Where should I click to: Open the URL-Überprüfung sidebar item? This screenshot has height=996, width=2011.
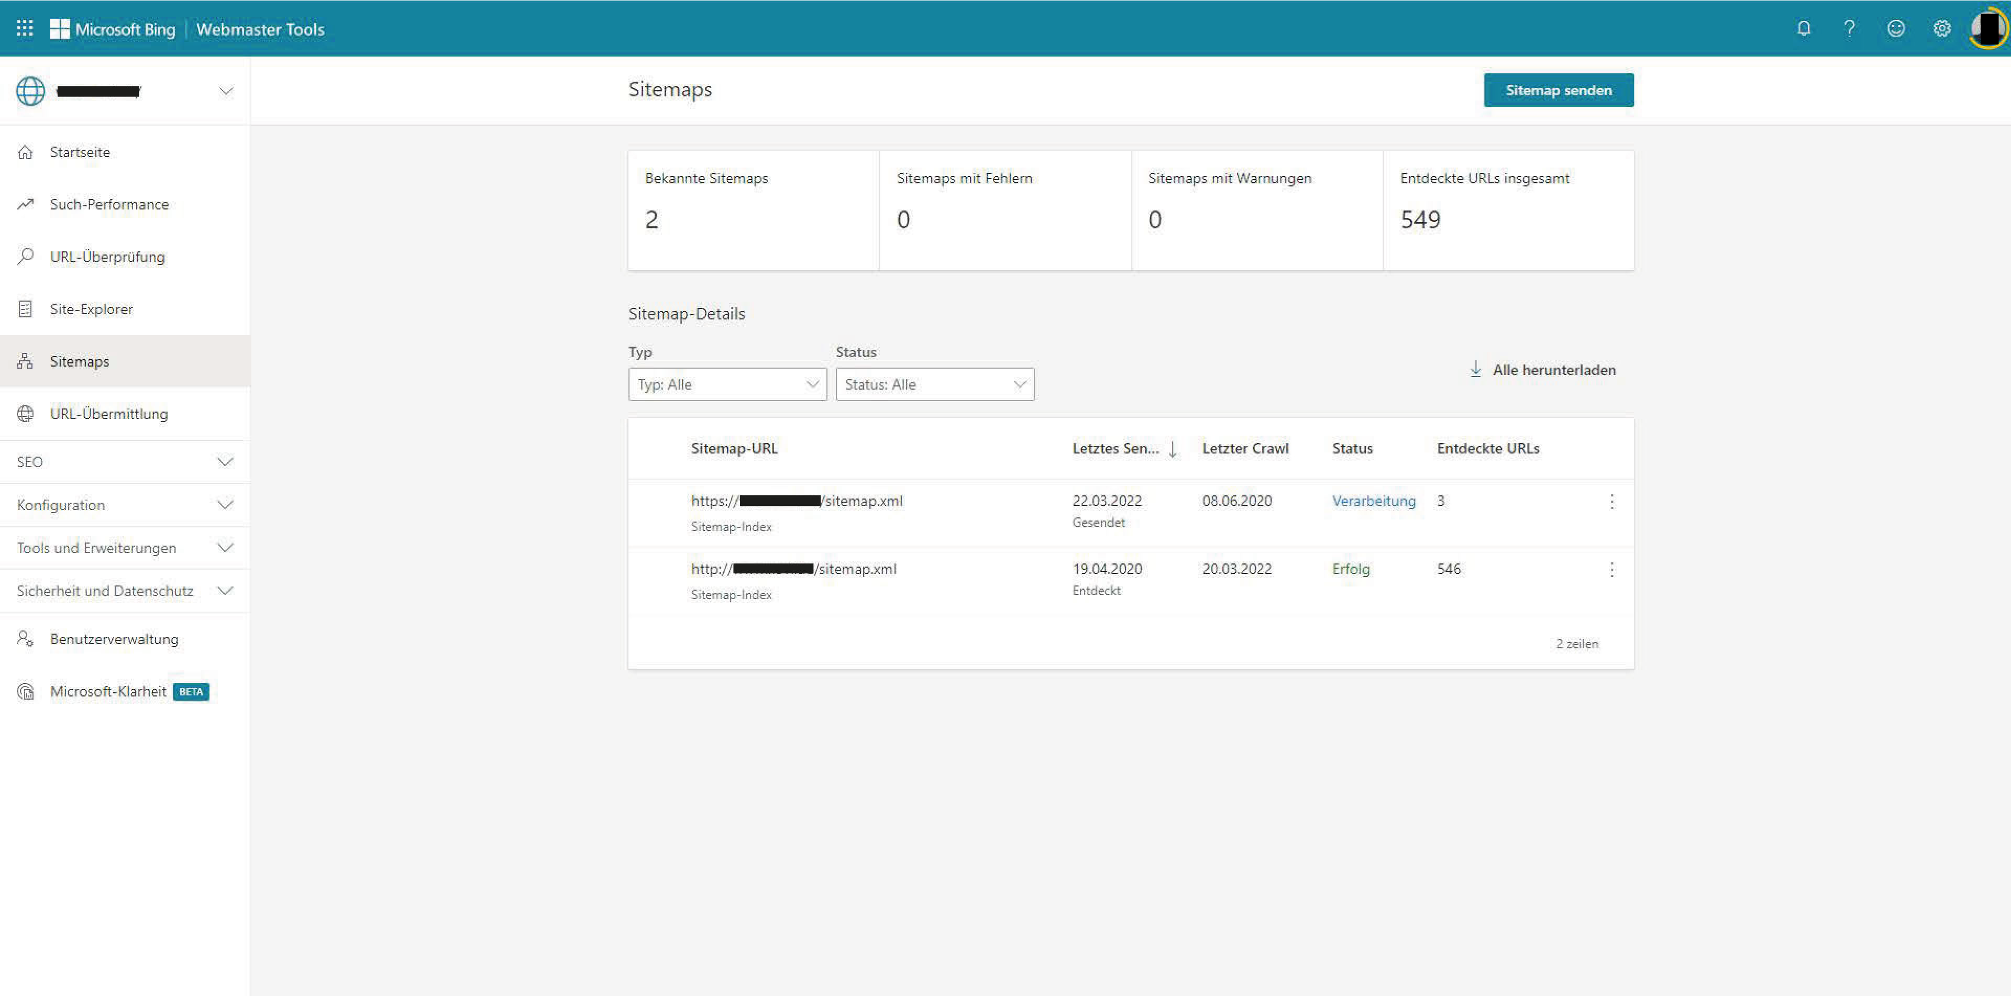coord(107,257)
